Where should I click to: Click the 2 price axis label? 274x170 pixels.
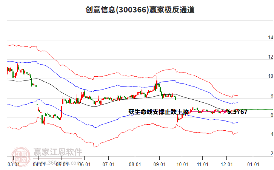coord(272,153)
